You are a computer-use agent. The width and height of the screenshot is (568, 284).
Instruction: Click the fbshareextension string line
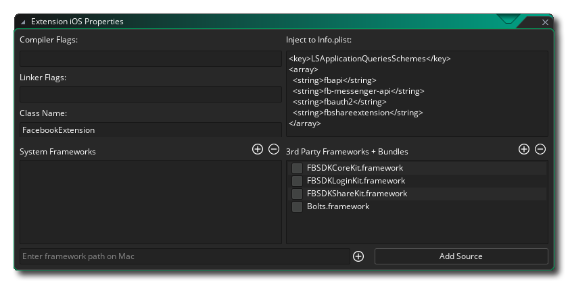(x=358, y=113)
